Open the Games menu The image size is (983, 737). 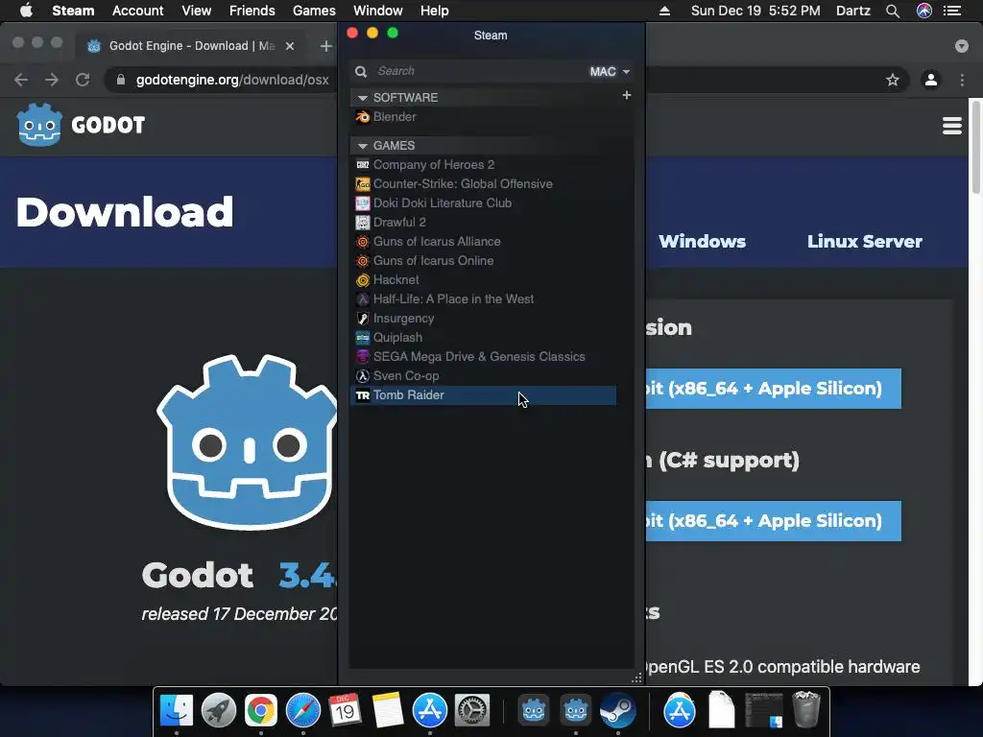[x=314, y=11]
